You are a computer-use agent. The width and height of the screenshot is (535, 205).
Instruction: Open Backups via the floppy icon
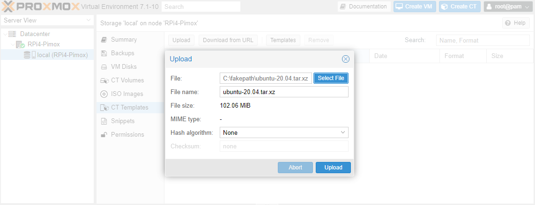pyautogui.click(x=104, y=53)
